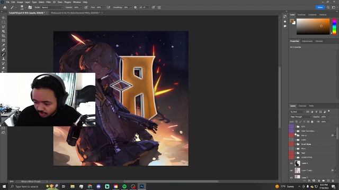Toggle lock transparent pixels

[x=297, y=122]
